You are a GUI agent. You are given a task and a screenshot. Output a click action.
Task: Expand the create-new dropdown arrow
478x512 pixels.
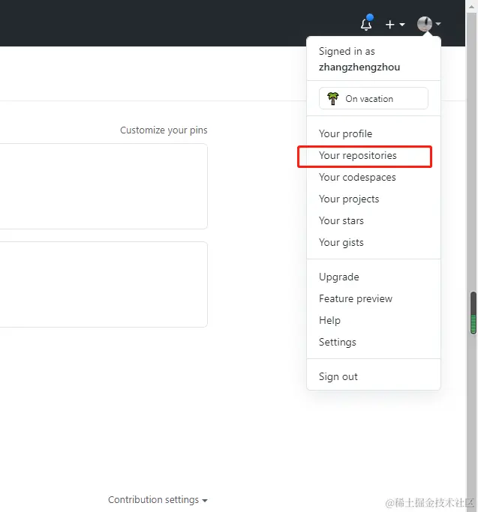[x=402, y=25]
